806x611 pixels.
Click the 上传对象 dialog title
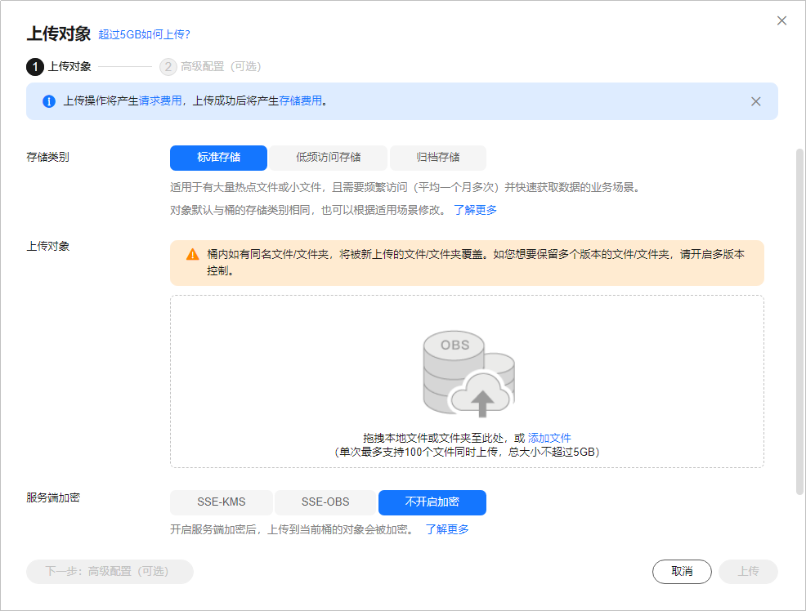pos(59,33)
